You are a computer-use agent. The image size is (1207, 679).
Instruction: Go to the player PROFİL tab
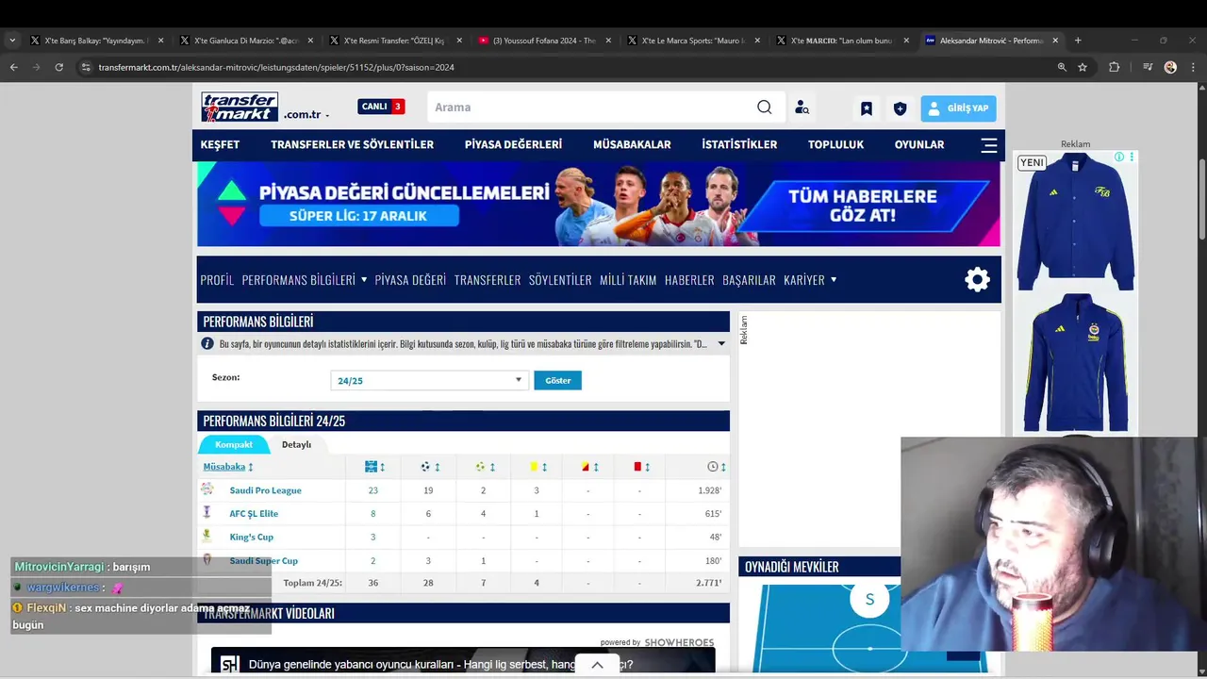tap(217, 280)
